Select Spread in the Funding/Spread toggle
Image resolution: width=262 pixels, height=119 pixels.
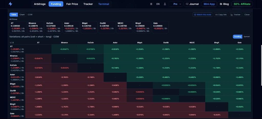246,37
